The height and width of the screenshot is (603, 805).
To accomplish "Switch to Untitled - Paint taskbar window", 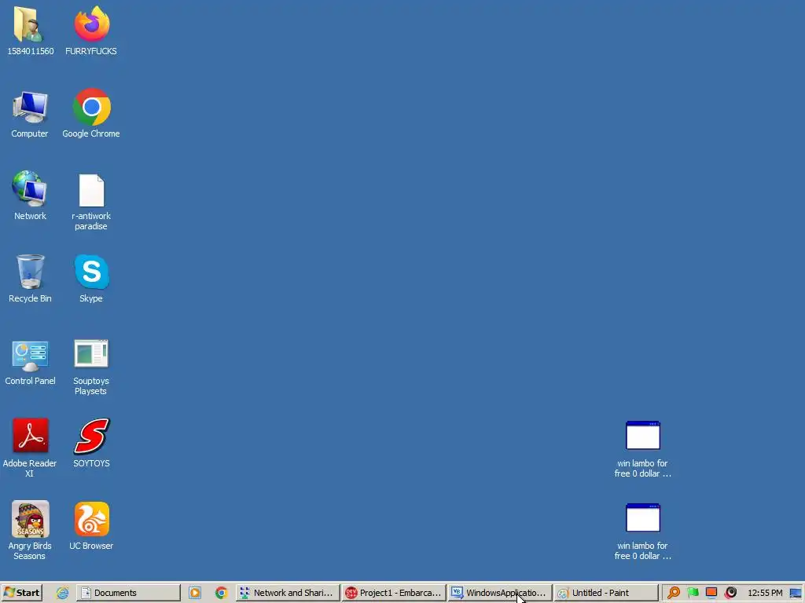I will tap(606, 593).
